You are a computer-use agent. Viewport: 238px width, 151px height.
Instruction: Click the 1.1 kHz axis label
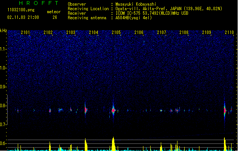[x=3, y=49]
